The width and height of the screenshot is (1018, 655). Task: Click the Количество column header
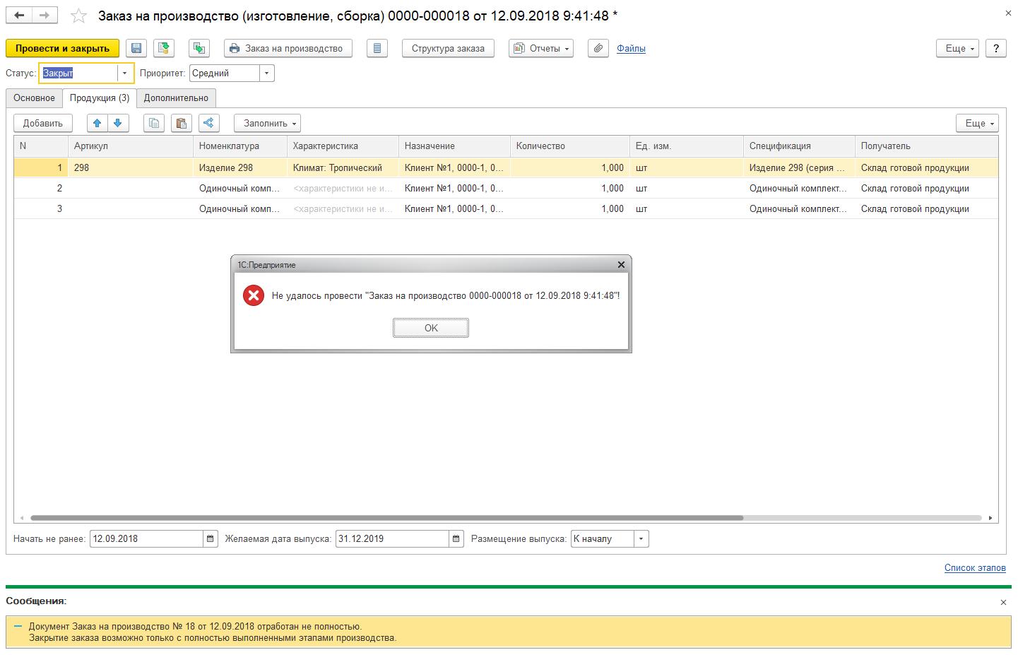coord(569,146)
